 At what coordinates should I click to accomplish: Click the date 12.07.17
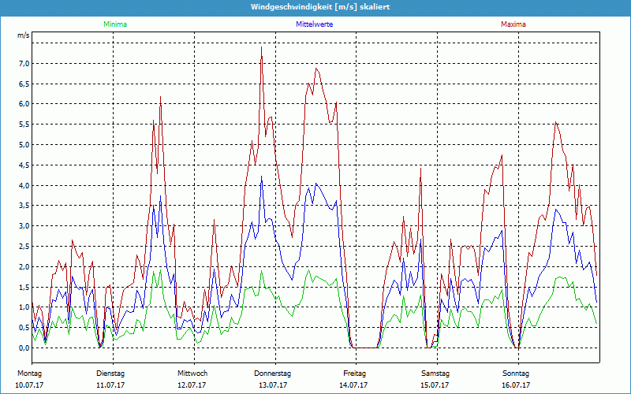tap(192, 385)
